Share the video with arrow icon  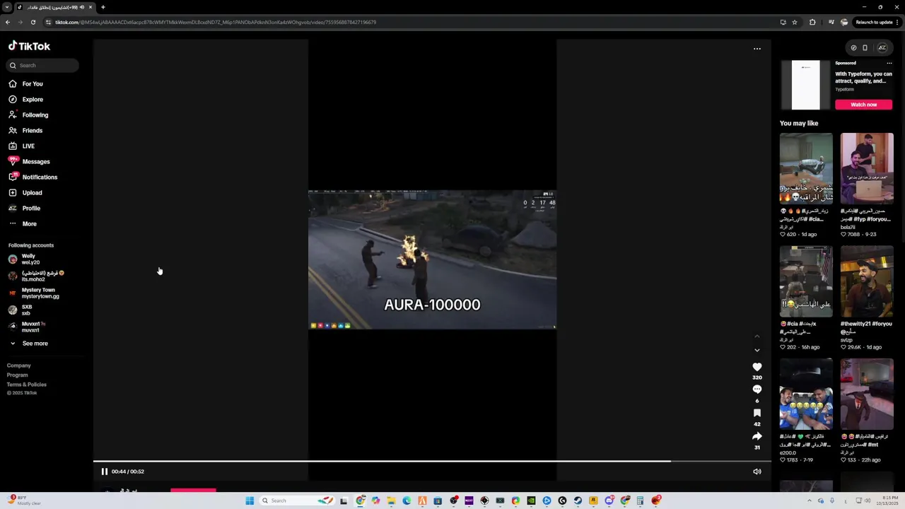click(757, 436)
